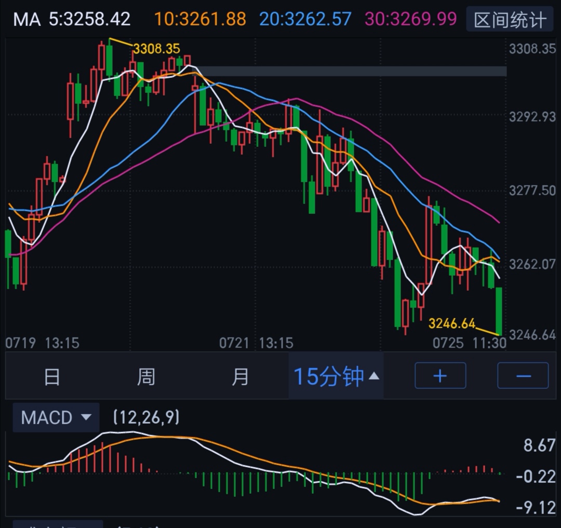Open the 15分钟 period dropdown

336,376
